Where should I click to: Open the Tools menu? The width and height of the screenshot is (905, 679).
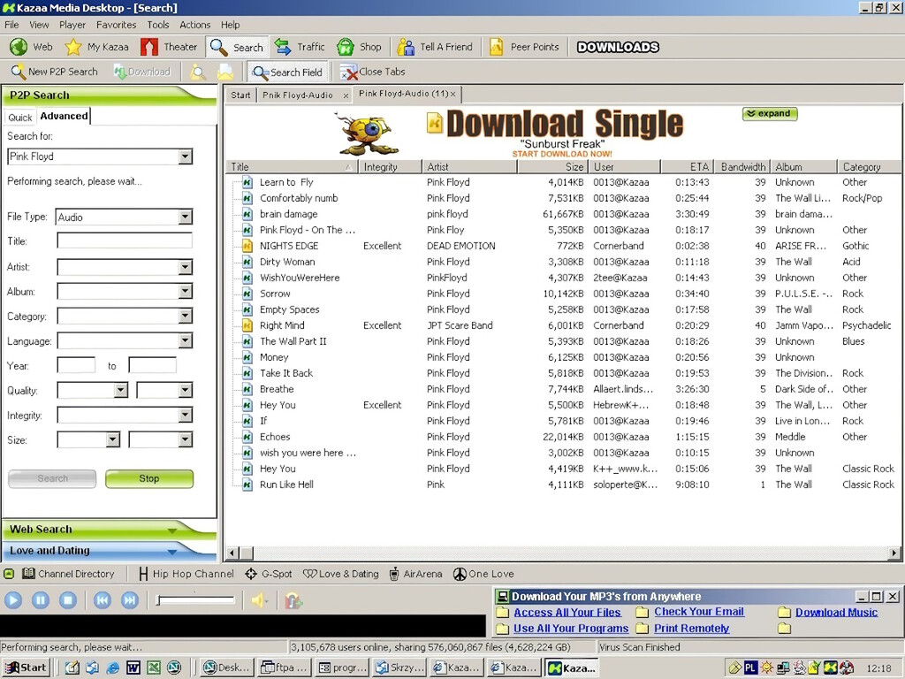coord(157,25)
